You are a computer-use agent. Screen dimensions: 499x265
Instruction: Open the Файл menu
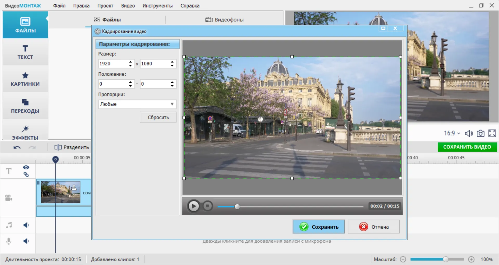[59, 6]
